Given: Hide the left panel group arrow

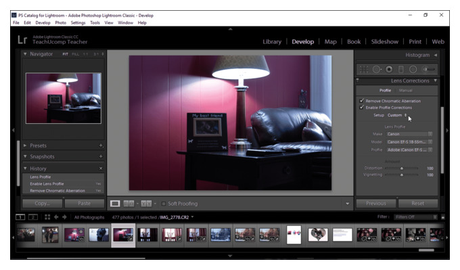Looking at the screenshot, I should click(x=14, y=130).
